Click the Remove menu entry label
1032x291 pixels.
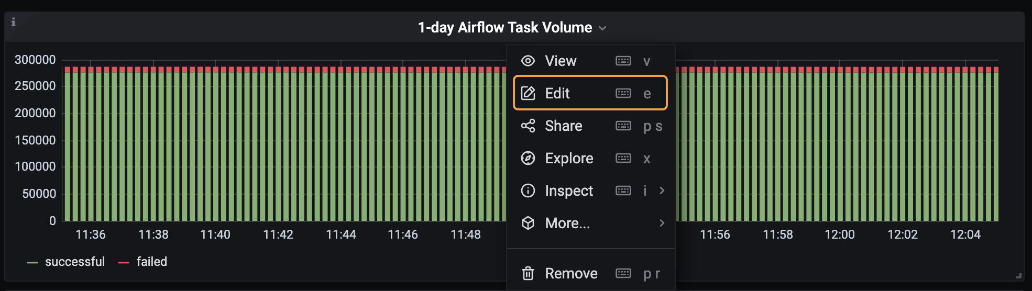pyautogui.click(x=571, y=273)
